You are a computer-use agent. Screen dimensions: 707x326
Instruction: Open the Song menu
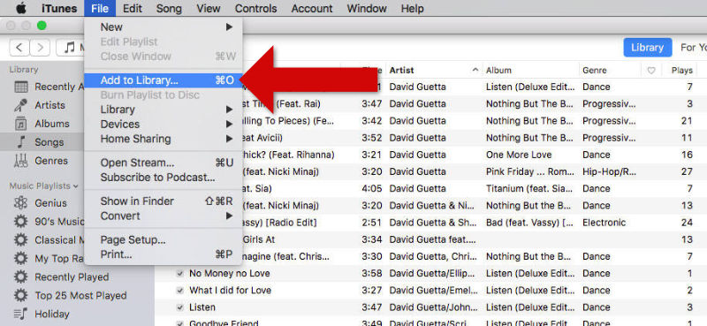(169, 9)
